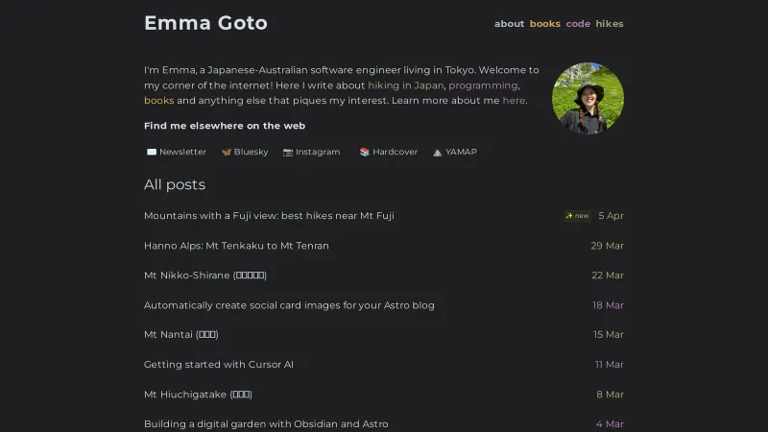The width and height of the screenshot is (768, 432).
Task: Select hikes in the top navigation
Action: pyautogui.click(x=610, y=24)
